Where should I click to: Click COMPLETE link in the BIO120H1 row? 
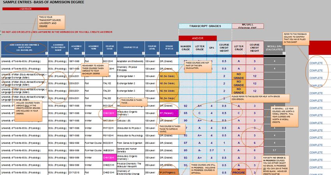click(x=316, y=63)
